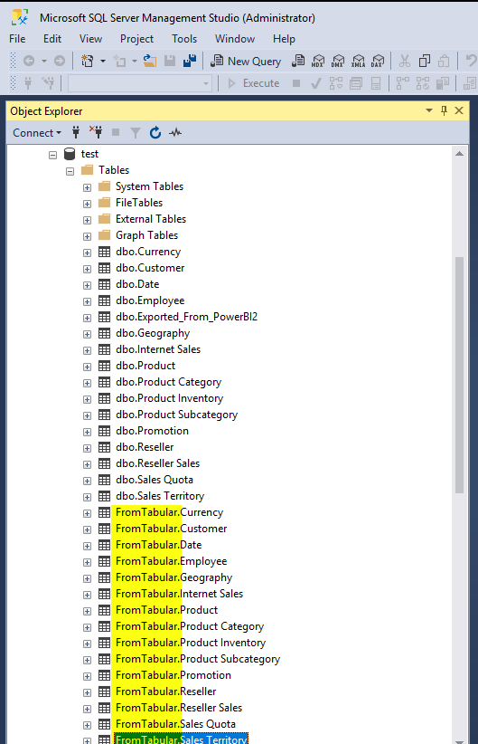The width and height of the screenshot is (478, 744).
Task: Click the Analysis Services MDX Query icon
Action: tap(318, 62)
